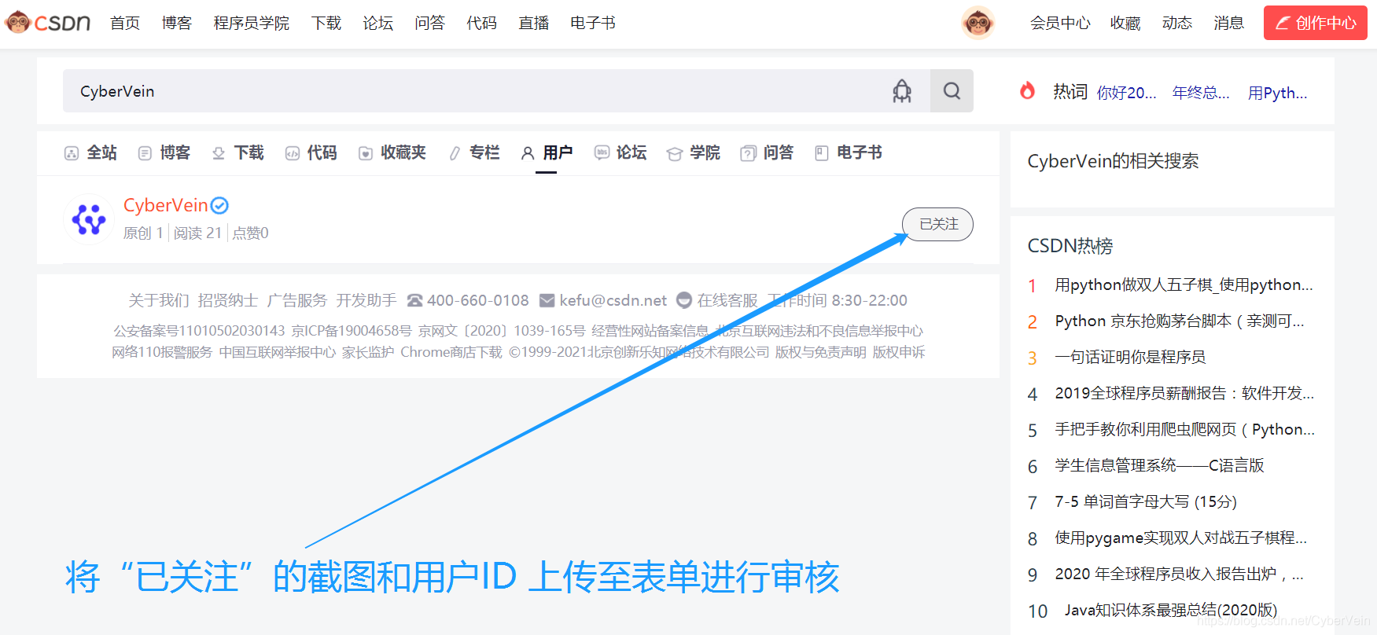Click hot word 用Pyth...
Screen dimensions: 1377x635
(1278, 93)
